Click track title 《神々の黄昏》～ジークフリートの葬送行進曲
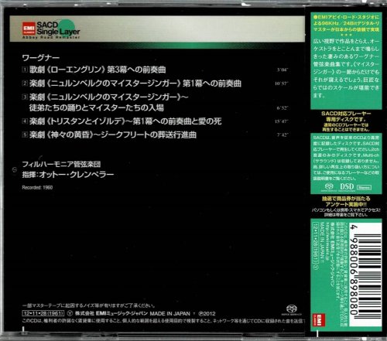 click(x=122, y=135)
